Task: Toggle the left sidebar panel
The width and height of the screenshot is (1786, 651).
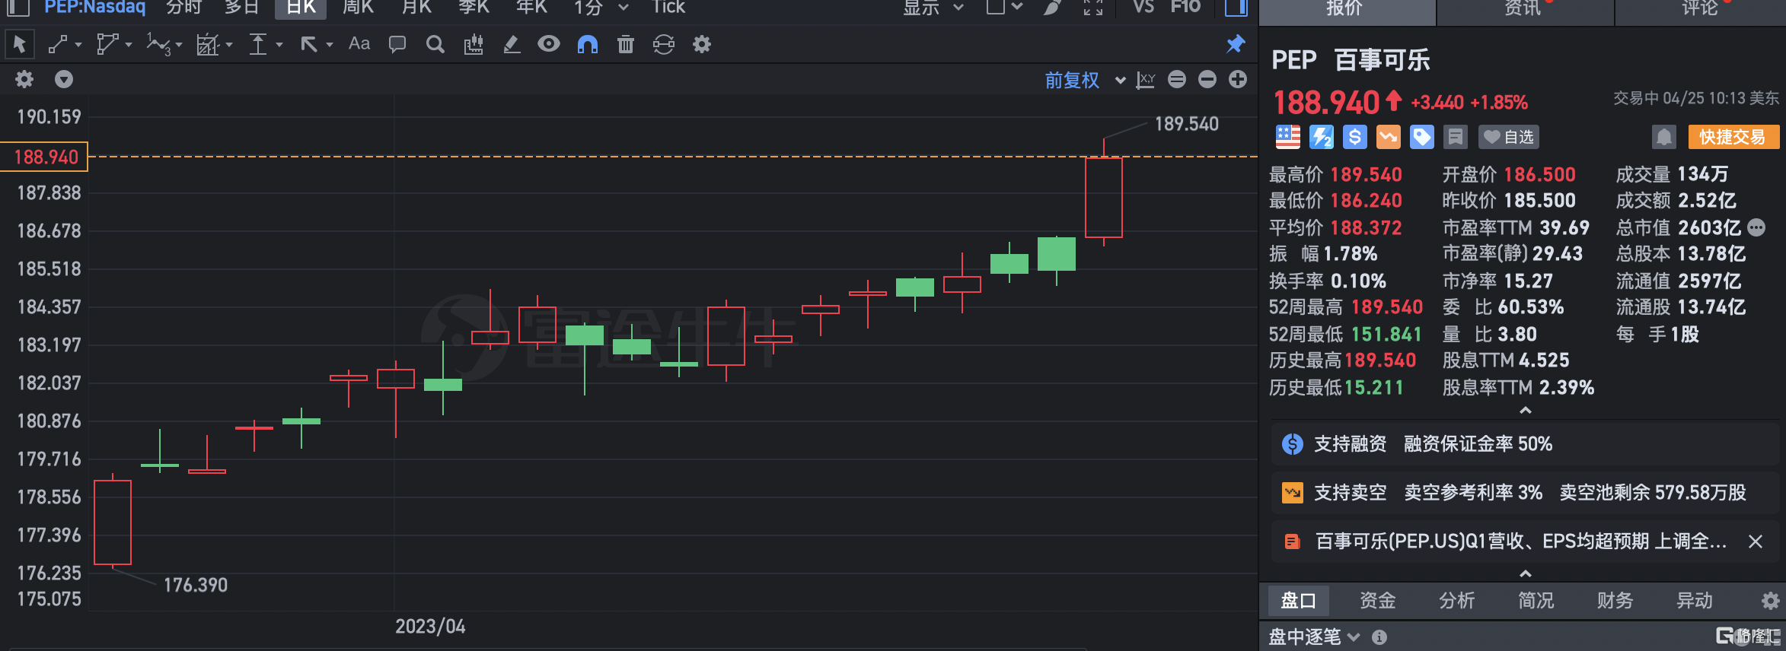Action: pyautogui.click(x=18, y=8)
